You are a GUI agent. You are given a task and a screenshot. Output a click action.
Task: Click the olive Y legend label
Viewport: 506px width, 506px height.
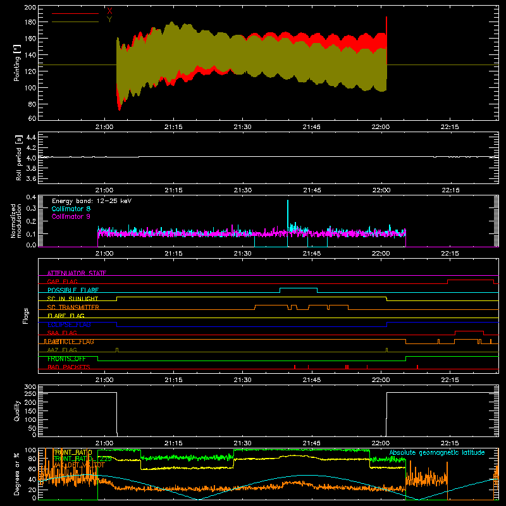tap(109, 20)
